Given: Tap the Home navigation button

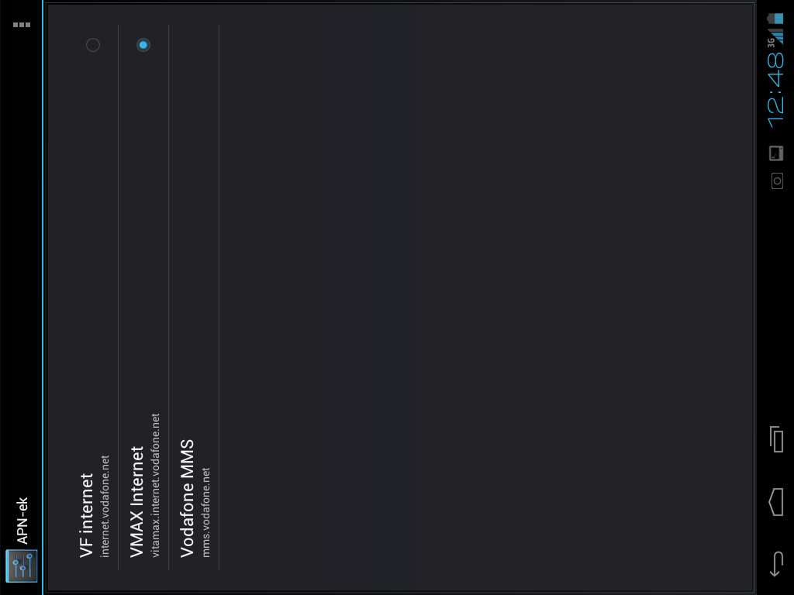Looking at the screenshot, I should point(775,501).
